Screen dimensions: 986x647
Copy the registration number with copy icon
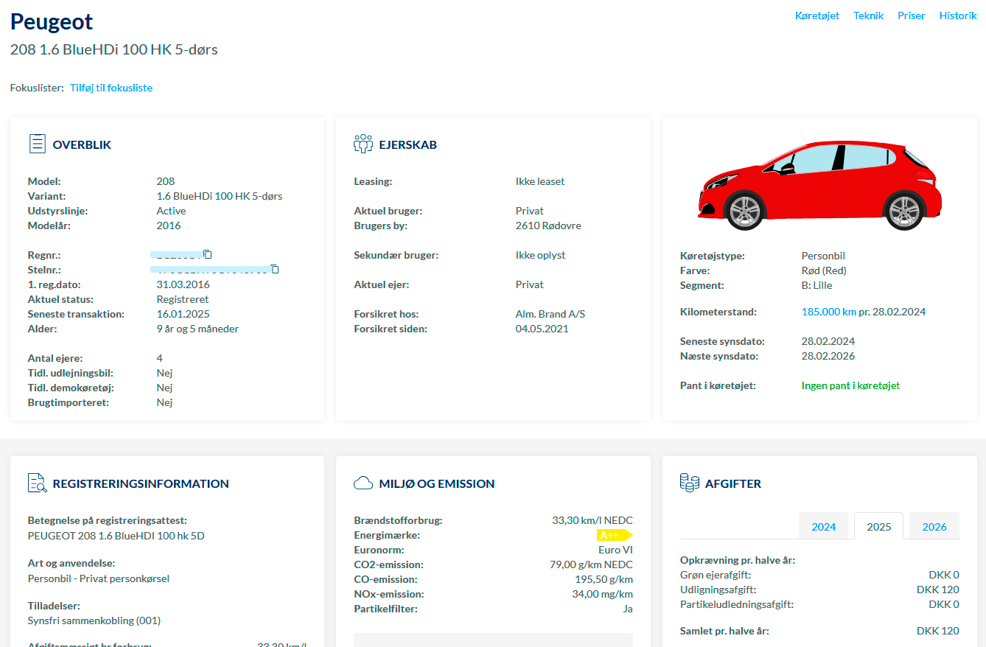click(x=208, y=254)
